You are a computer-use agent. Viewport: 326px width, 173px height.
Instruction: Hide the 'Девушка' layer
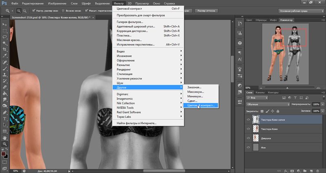point(248,138)
